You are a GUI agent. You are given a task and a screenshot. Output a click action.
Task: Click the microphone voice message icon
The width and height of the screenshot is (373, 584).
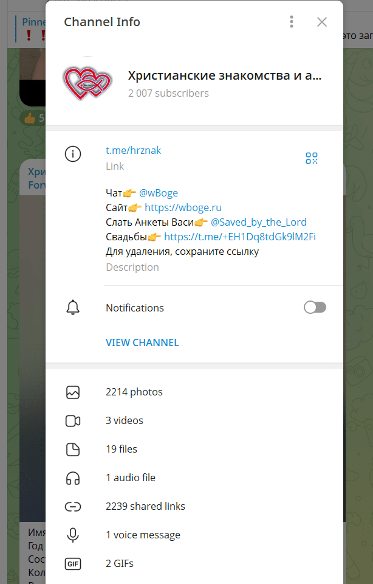click(73, 535)
